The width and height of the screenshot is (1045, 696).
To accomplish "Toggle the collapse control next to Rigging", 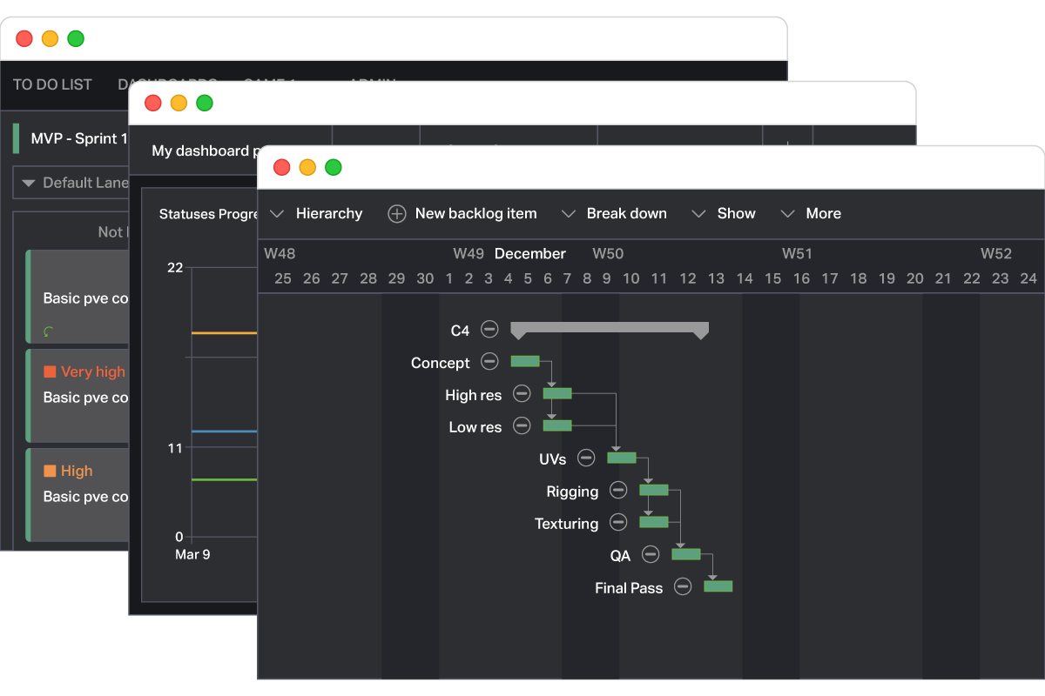I will [618, 490].
